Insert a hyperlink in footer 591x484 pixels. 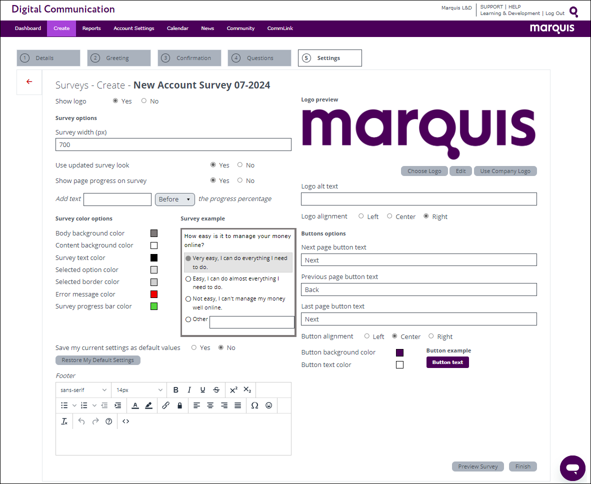pos(166,405)
